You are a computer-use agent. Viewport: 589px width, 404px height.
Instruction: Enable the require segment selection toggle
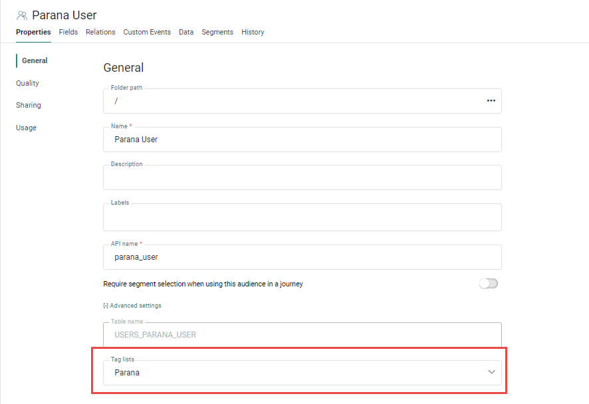click(488, 284)
